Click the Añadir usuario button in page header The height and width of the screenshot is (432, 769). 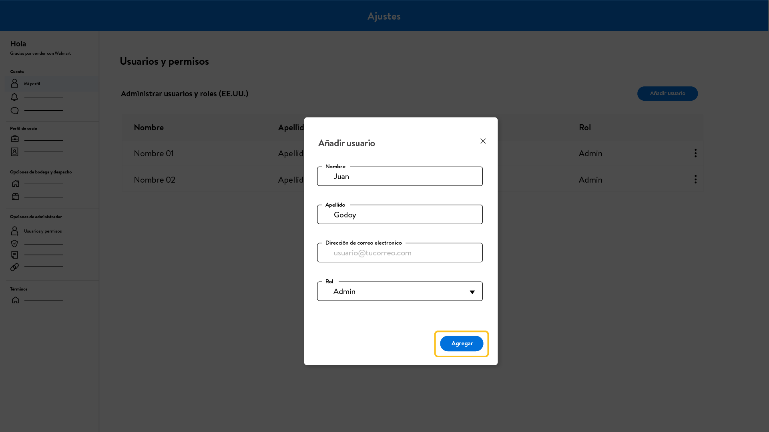click(x=667, y=94)
